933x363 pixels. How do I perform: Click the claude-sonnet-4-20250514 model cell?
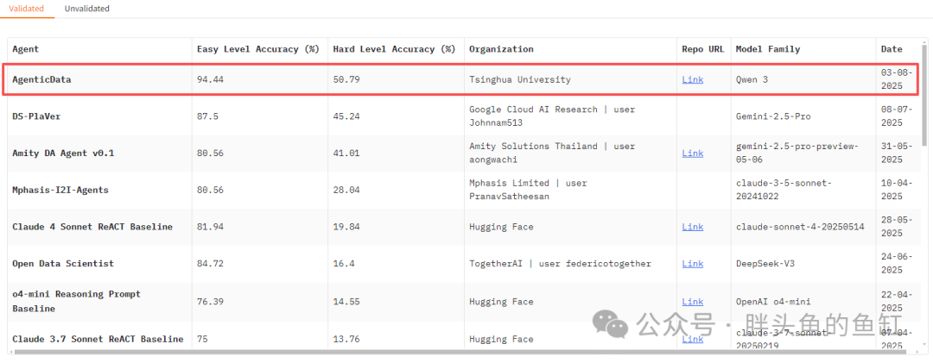pos(800,227)
